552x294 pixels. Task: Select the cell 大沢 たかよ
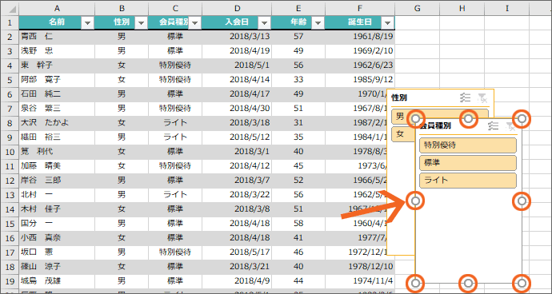(x=57, y=123)
